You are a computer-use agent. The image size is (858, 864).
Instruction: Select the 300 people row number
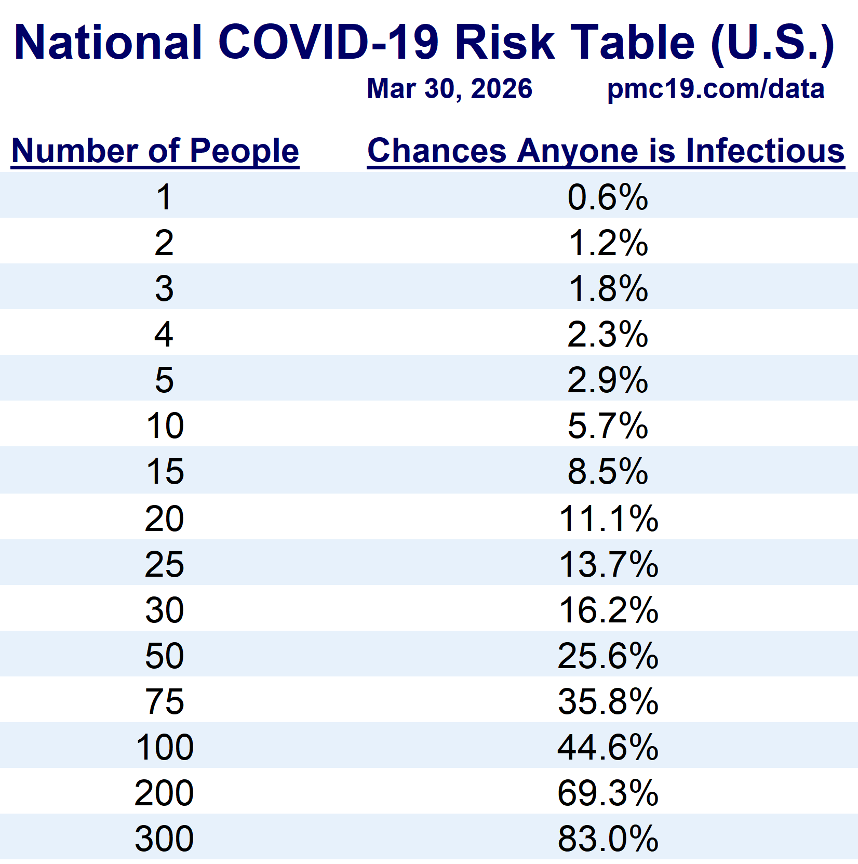pyautogui.click(x=164, y=839)
